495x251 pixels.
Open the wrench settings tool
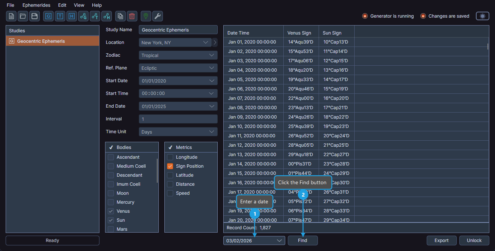point(158,16)
